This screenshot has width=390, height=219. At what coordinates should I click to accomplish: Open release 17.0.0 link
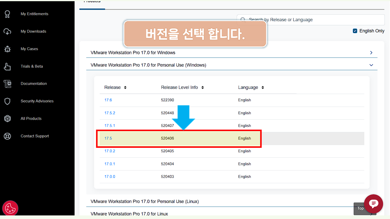(110, 176)
